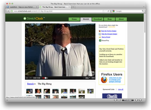Open the About navigation tab
Image resolution: width=151 pixels, height=110 pixels.
121,19
